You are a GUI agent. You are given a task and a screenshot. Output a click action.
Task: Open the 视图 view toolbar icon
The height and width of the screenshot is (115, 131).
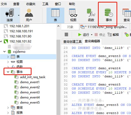pyautogui.click(x=73, y=15)
